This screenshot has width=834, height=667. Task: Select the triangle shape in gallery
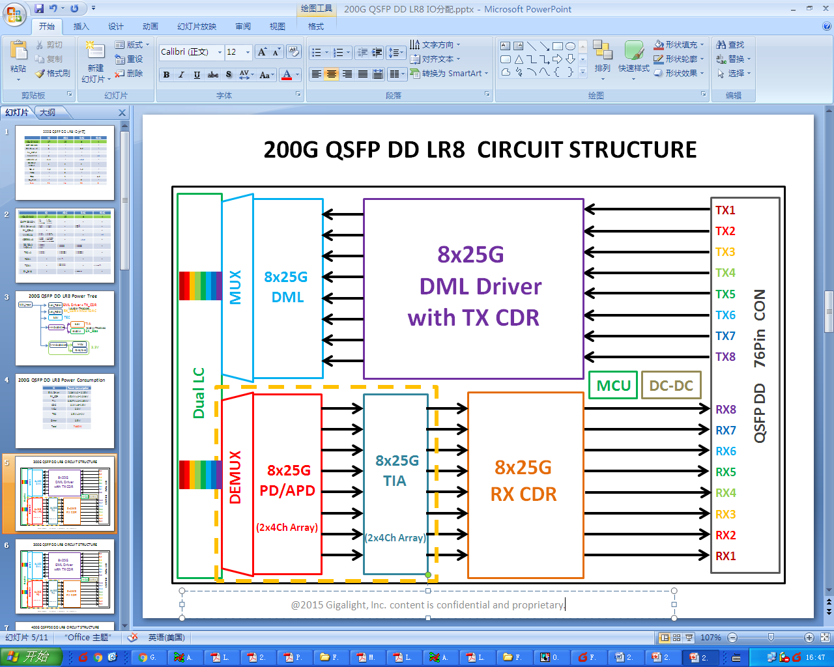click(519, 59)
